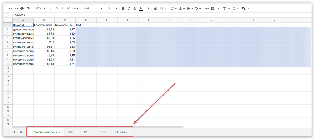Select column D header

86,20
